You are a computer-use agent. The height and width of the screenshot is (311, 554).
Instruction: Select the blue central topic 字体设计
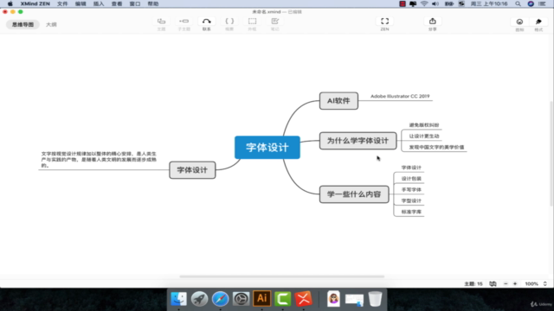267,148
